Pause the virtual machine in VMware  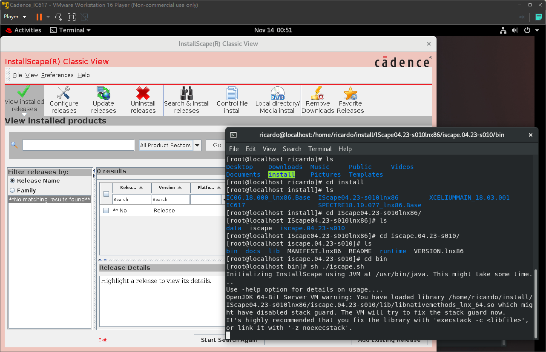pyautogui.click(x=39, y=17)
